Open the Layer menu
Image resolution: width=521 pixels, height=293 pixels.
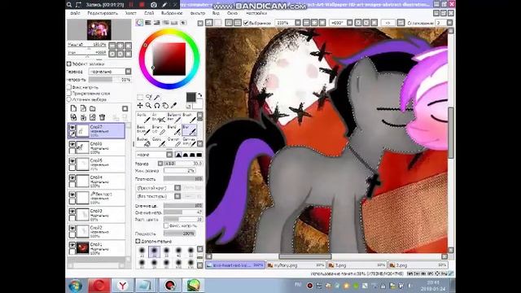pos(149,13)
